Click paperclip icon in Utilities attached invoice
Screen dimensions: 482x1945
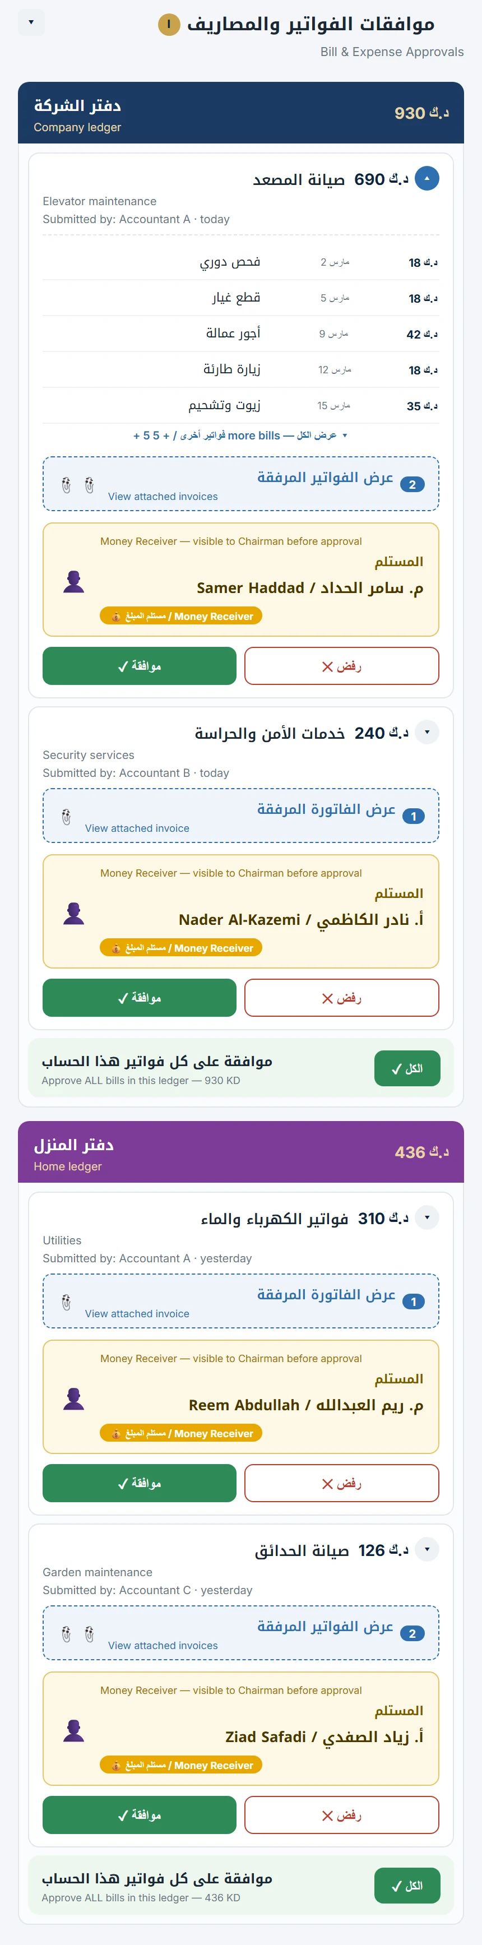(x=67, y=1302)
